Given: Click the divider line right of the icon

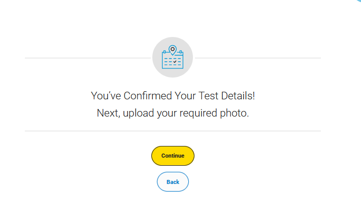Looking at the screenshot, I should click(x=258, y=58).
